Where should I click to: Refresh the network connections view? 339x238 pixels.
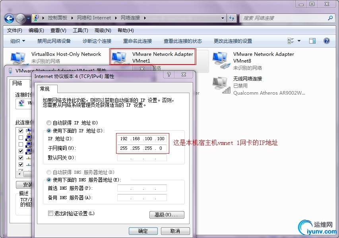(x=232, y=18)
